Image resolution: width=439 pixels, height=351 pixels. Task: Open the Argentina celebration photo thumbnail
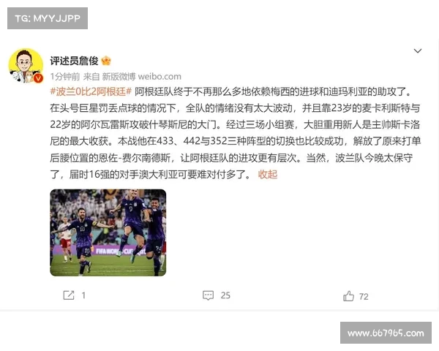(x=108, y=233)
